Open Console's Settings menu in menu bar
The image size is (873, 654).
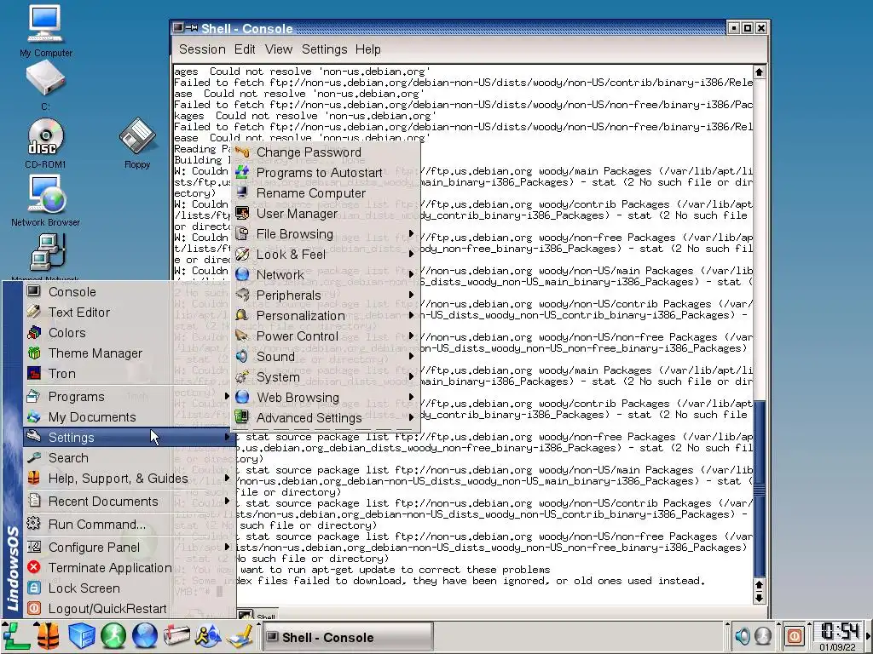click(x=324, y=49)
